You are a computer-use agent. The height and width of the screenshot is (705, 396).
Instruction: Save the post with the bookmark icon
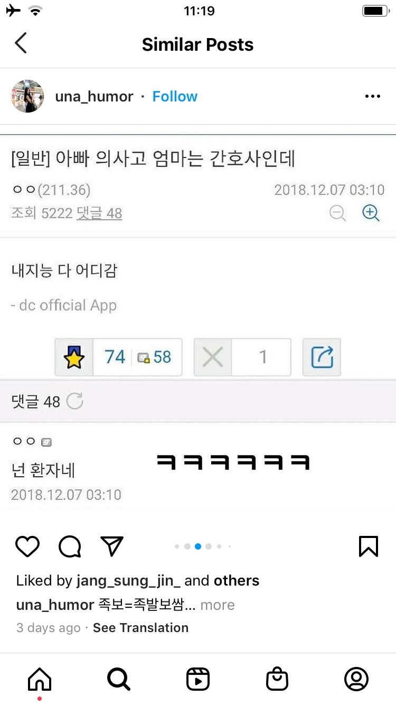tap(369, 546)
